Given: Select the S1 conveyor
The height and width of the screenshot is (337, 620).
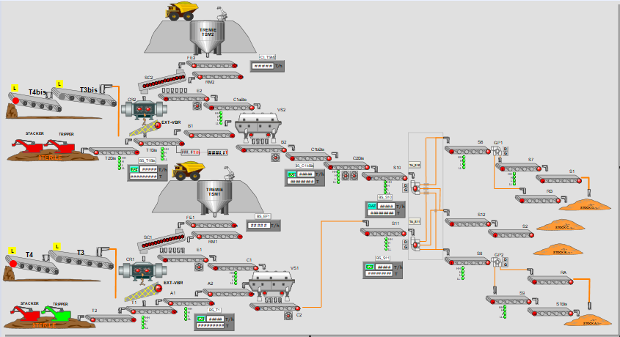Looking at the screenshot, I should pos(559,179).
